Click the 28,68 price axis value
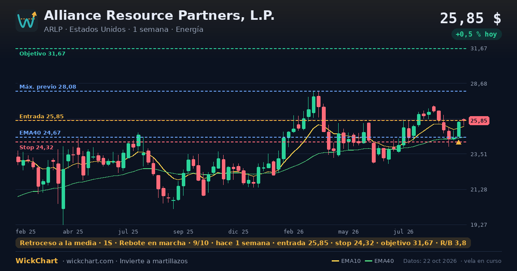 tap(479, 83)
